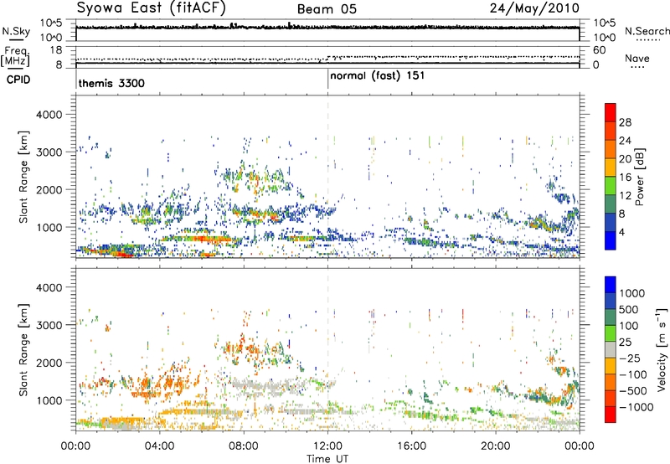Click the 'themis 3300' CPID text
670x464 pixels.
click(111, 83)
